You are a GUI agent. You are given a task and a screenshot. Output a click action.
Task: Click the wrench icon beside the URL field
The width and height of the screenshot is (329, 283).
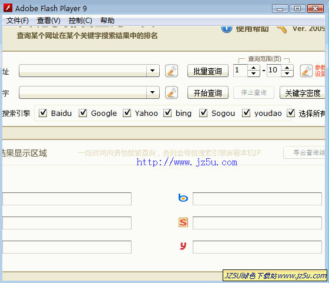click(x=172, y=71)
